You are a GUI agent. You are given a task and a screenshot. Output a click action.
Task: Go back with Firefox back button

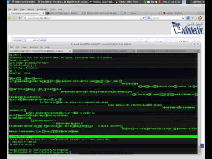10,18
